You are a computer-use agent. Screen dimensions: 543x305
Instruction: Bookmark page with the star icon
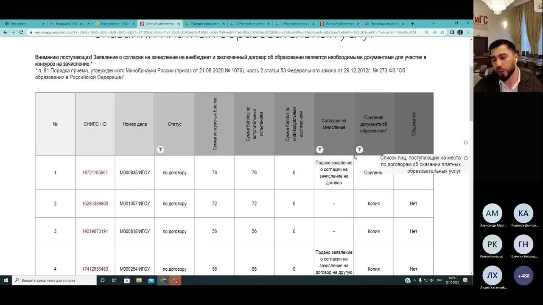pos(442,32)
